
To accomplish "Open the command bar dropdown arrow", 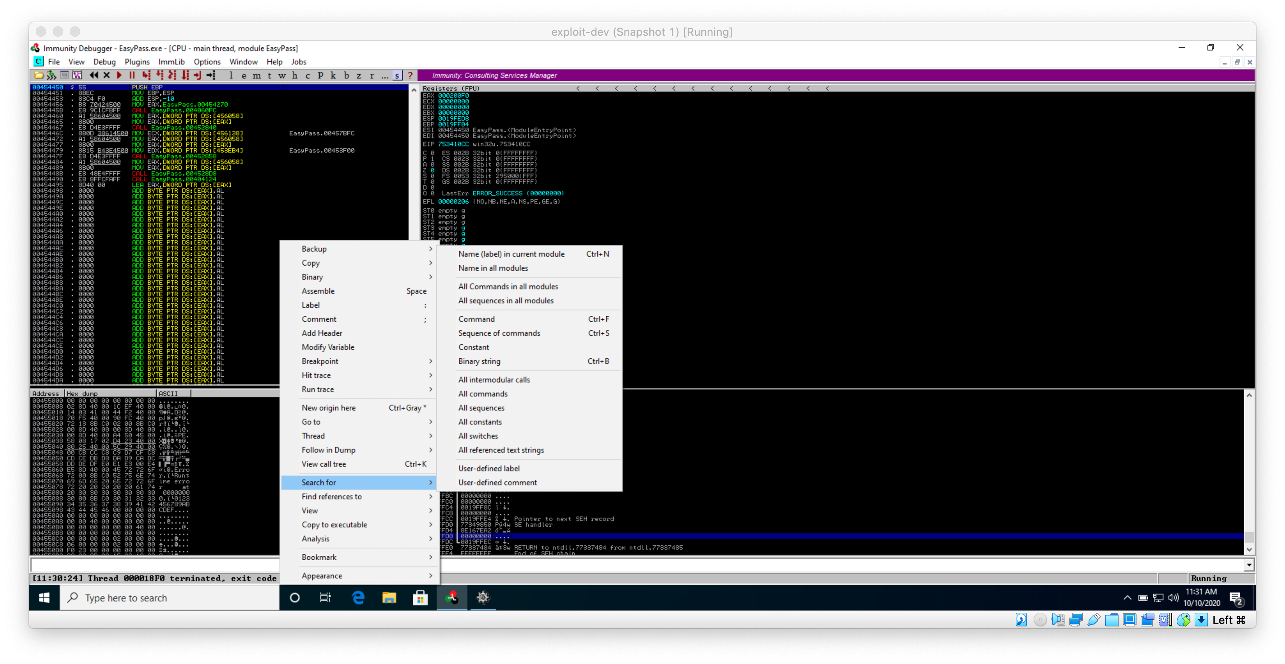I will point(1249,565).
